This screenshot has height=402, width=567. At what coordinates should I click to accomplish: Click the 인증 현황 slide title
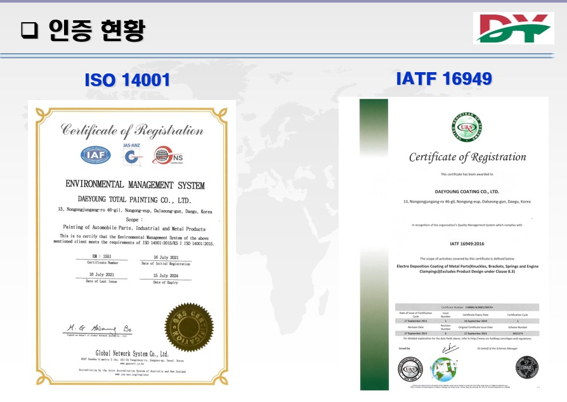pyautogui.click(x=97, y=30)
